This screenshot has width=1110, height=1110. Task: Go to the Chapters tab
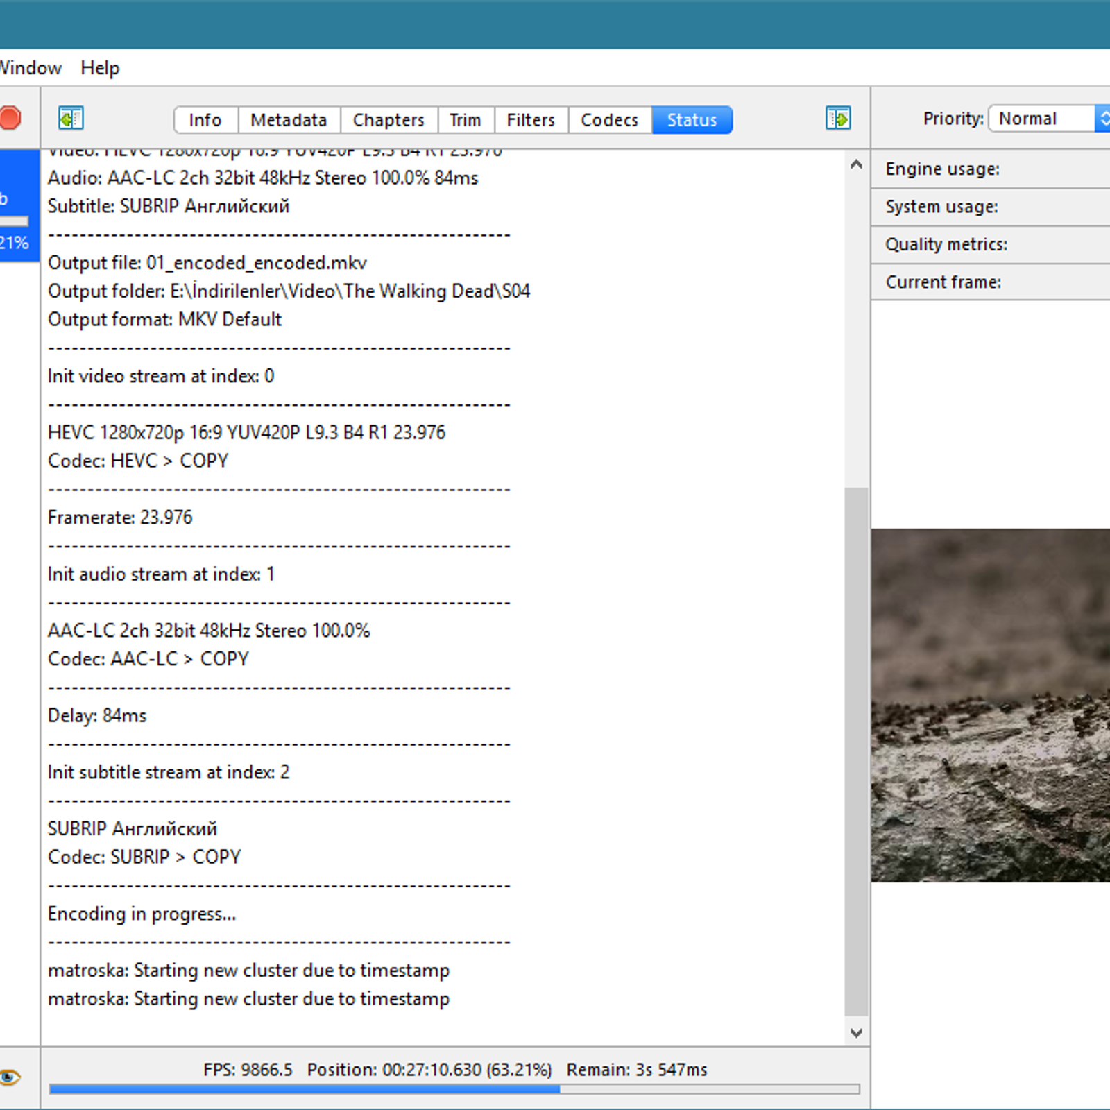coord(388,120)
